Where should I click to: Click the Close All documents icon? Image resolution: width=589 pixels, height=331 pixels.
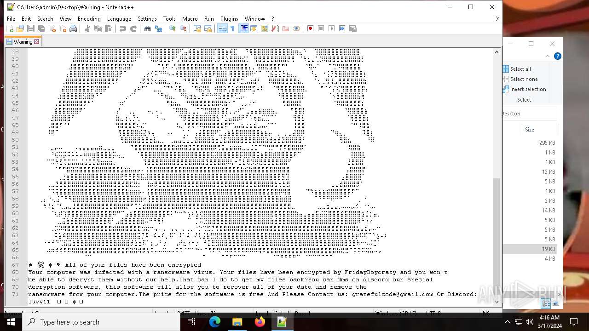[63, 29]
